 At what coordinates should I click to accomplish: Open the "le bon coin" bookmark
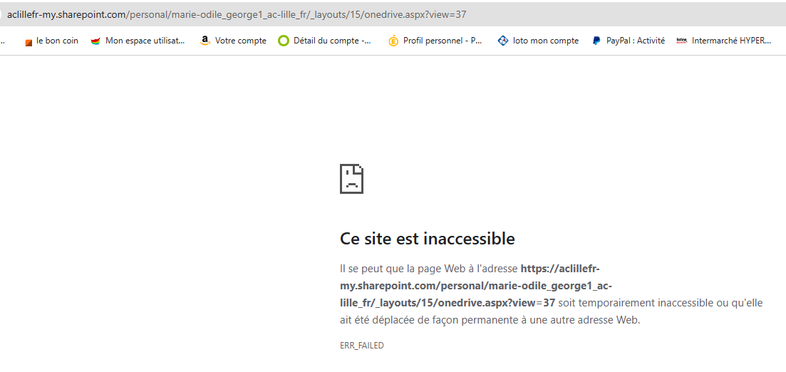tap(51, 41)
